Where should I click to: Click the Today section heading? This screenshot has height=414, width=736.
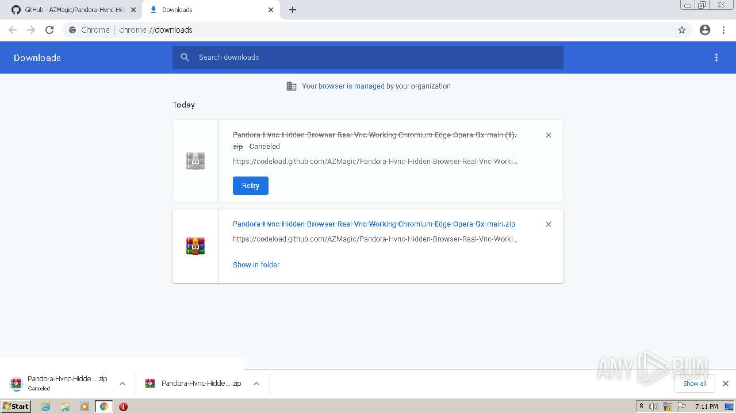tap(183, 105)
